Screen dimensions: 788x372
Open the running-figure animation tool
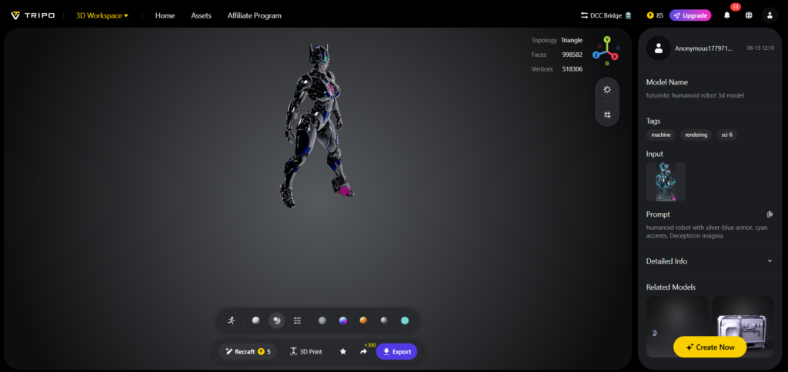pos(231,321)
